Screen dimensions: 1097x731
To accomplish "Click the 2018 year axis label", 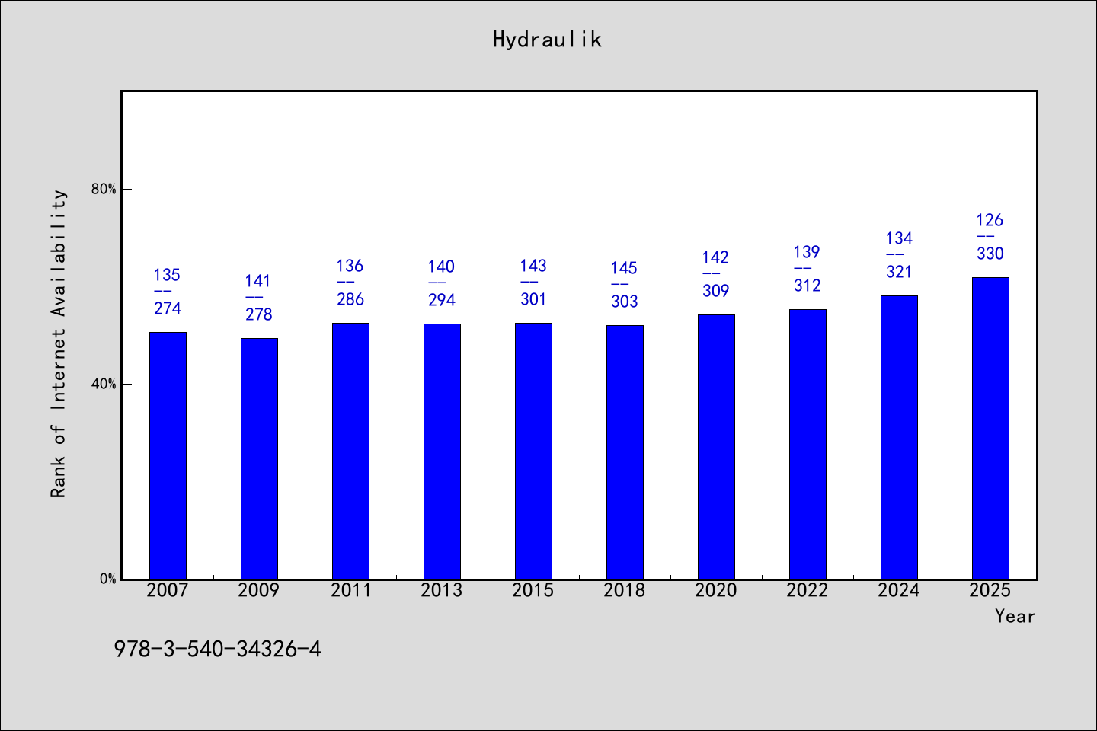I will tap(625, 590).
